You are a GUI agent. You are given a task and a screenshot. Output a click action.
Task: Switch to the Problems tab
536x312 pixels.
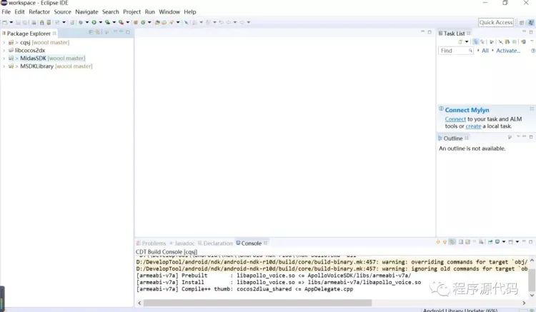tap(151, 243)
